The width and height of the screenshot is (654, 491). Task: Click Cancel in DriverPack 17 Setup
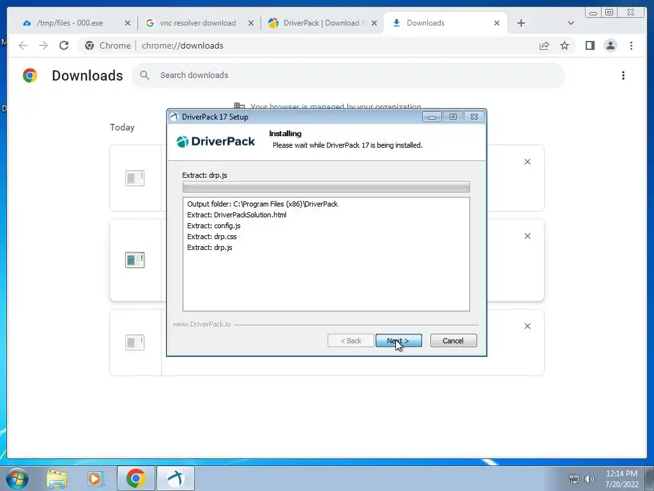point(453,341)
